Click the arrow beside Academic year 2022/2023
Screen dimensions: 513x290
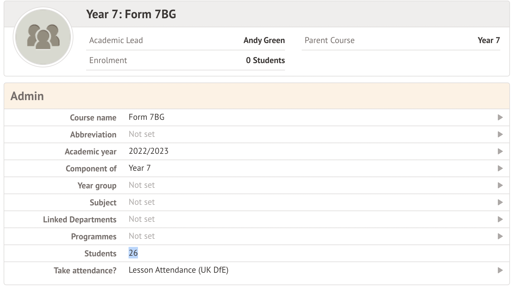tap(500, 151)
